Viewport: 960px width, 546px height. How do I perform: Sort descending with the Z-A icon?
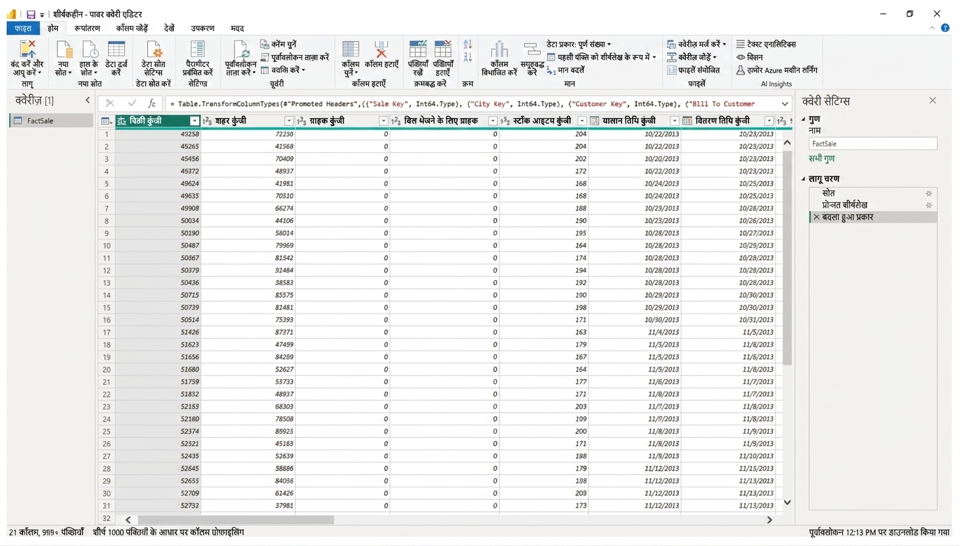coord(467,57)
